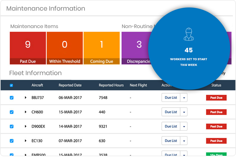Sort by Reported Date column header

click(x=70, y=85)
